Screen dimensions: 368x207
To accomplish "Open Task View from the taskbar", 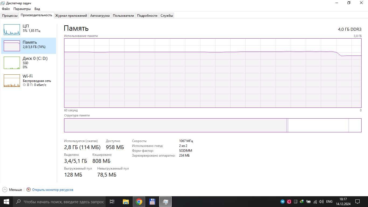I will click(112, 202).
